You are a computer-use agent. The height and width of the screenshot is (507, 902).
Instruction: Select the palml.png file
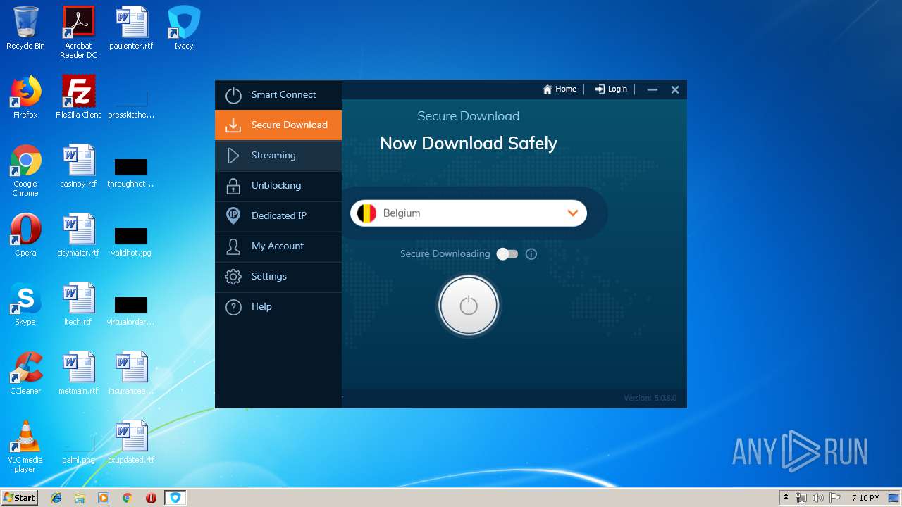point(78,449)
